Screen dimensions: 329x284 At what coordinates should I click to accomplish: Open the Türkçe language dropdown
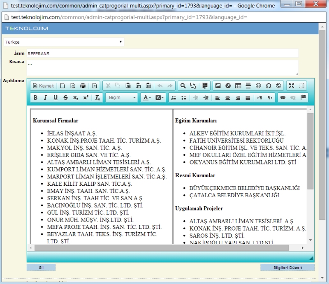[64, 42]
